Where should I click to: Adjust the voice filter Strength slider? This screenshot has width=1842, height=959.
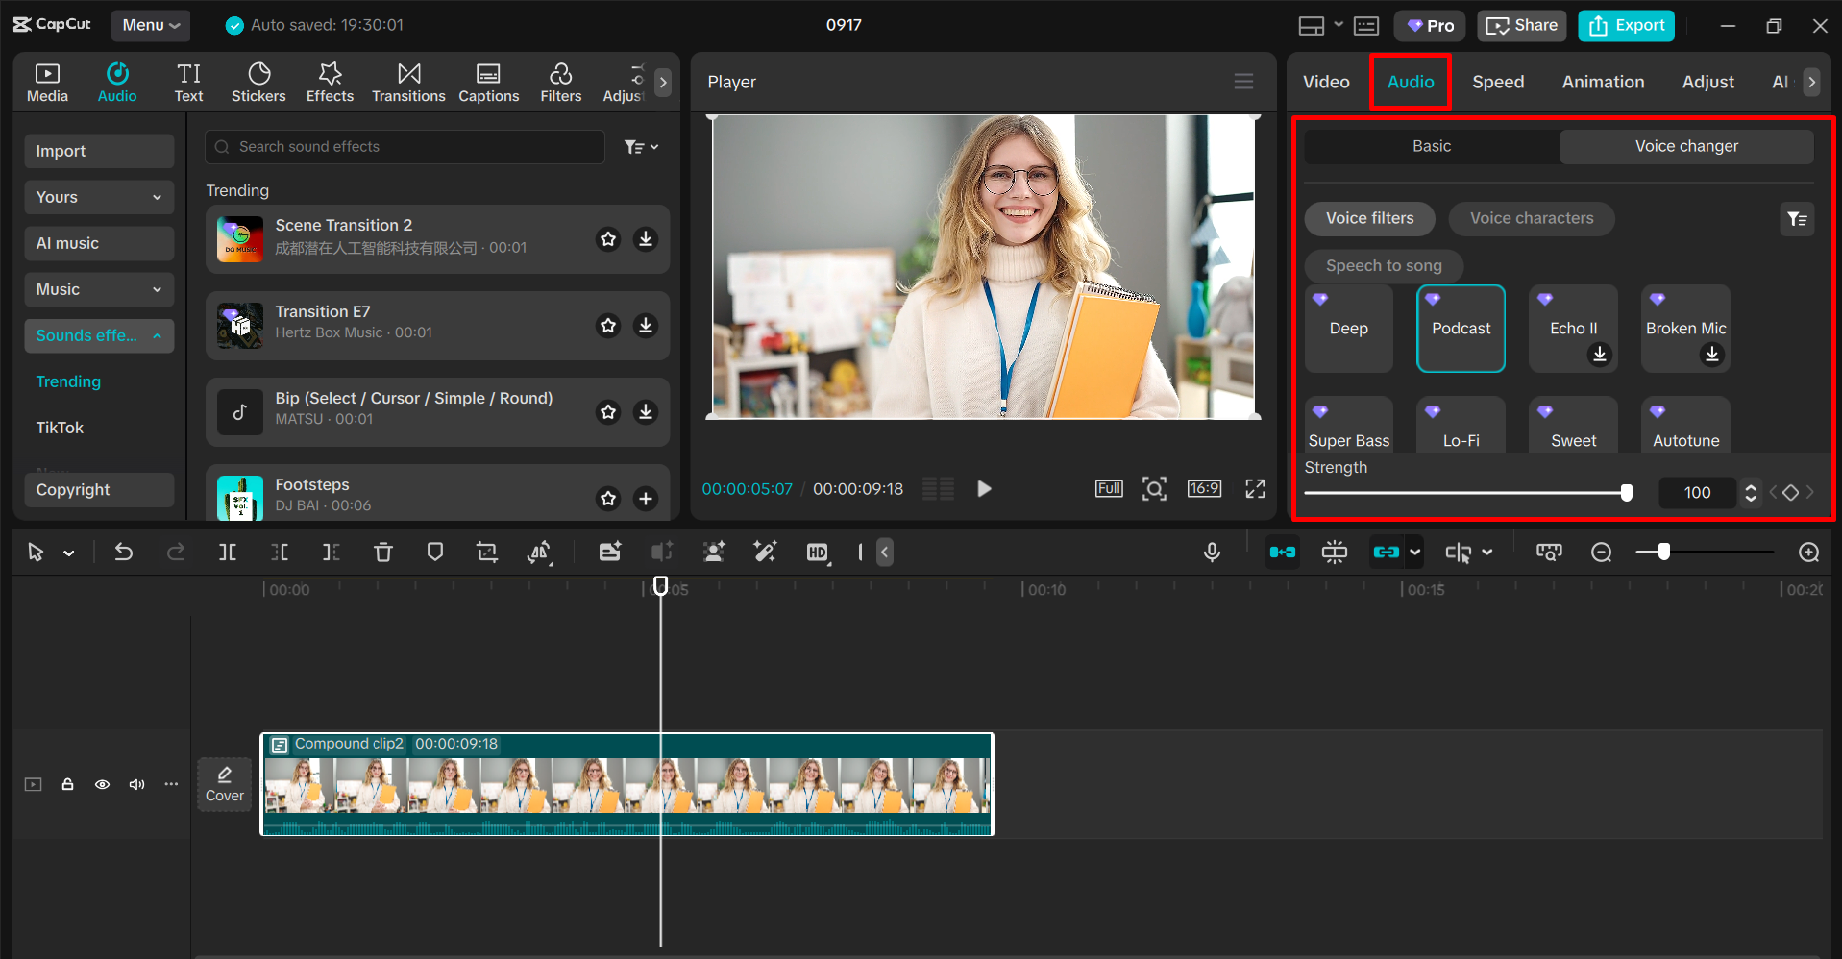coord(1626,492)
